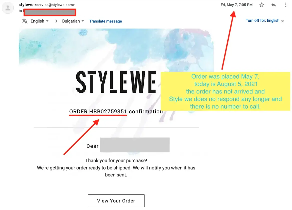Click the underlined ORDER HBB02759351 text
The image size is (292, 210).
coord(98,112)
